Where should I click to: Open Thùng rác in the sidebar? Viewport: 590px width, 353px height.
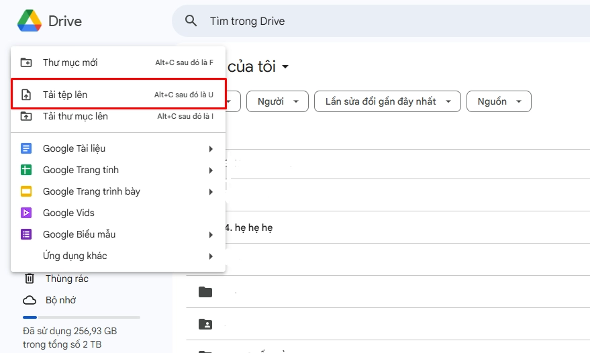[x=67, y=279]
